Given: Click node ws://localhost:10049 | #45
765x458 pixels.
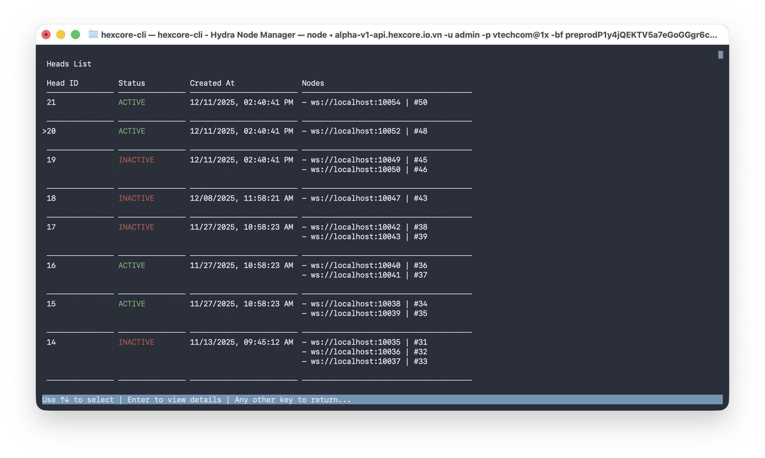Looking at the screenshot, I should point(365,160).
